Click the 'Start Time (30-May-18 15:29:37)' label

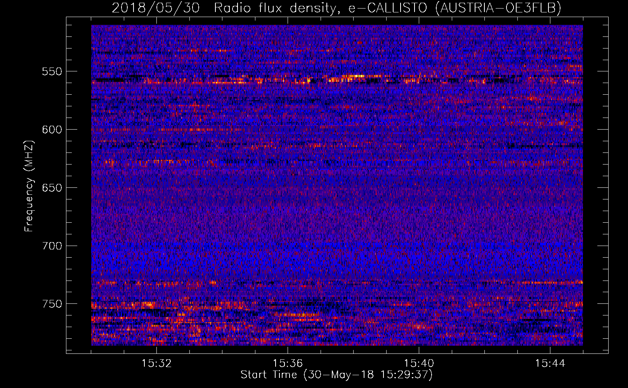[337, 375]
